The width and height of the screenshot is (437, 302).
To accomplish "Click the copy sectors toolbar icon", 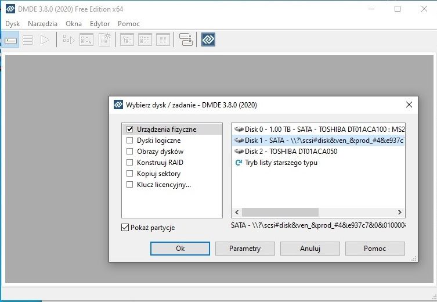I will (68, 40).
